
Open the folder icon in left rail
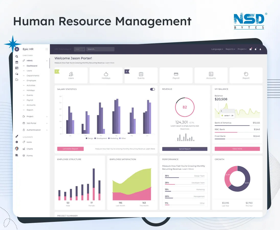pos(17,79)
